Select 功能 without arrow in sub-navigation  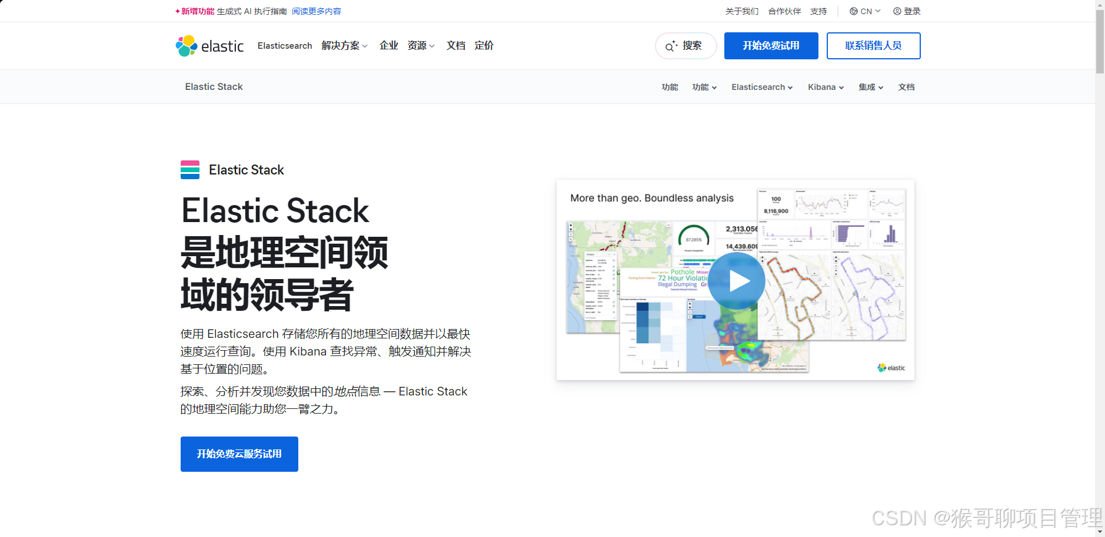click(670, 87)
